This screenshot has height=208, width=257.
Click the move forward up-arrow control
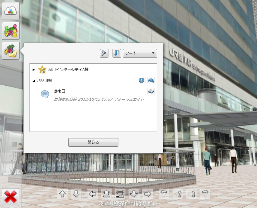62,194
